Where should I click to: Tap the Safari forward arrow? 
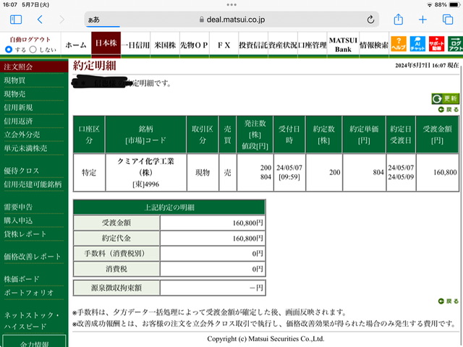click(61, 20)
